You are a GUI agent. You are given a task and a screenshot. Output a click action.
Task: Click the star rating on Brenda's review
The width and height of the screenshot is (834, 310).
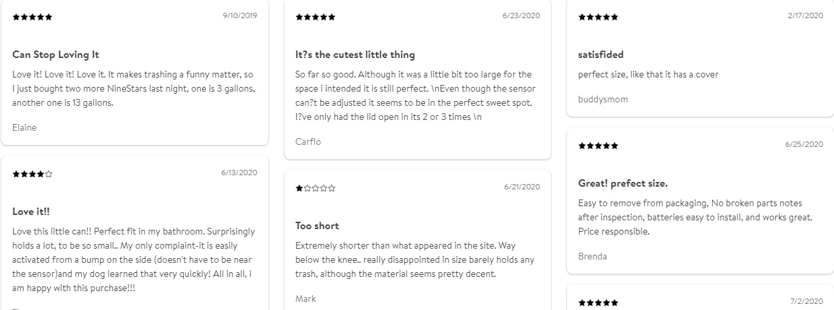(598, 146)
